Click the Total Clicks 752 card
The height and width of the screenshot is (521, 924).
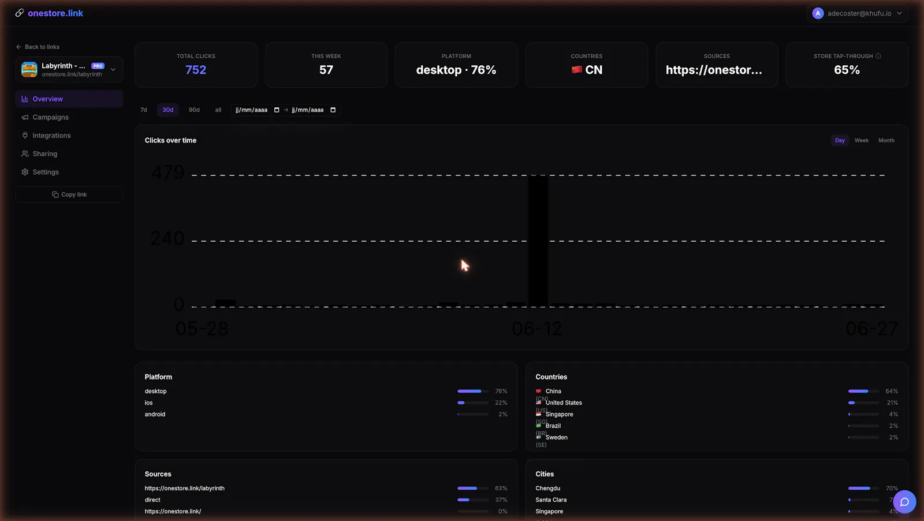point(196,65)
